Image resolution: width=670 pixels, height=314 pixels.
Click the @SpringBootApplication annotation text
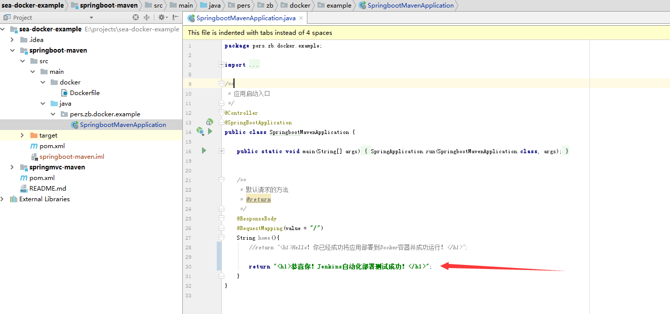tap(258, 122)
